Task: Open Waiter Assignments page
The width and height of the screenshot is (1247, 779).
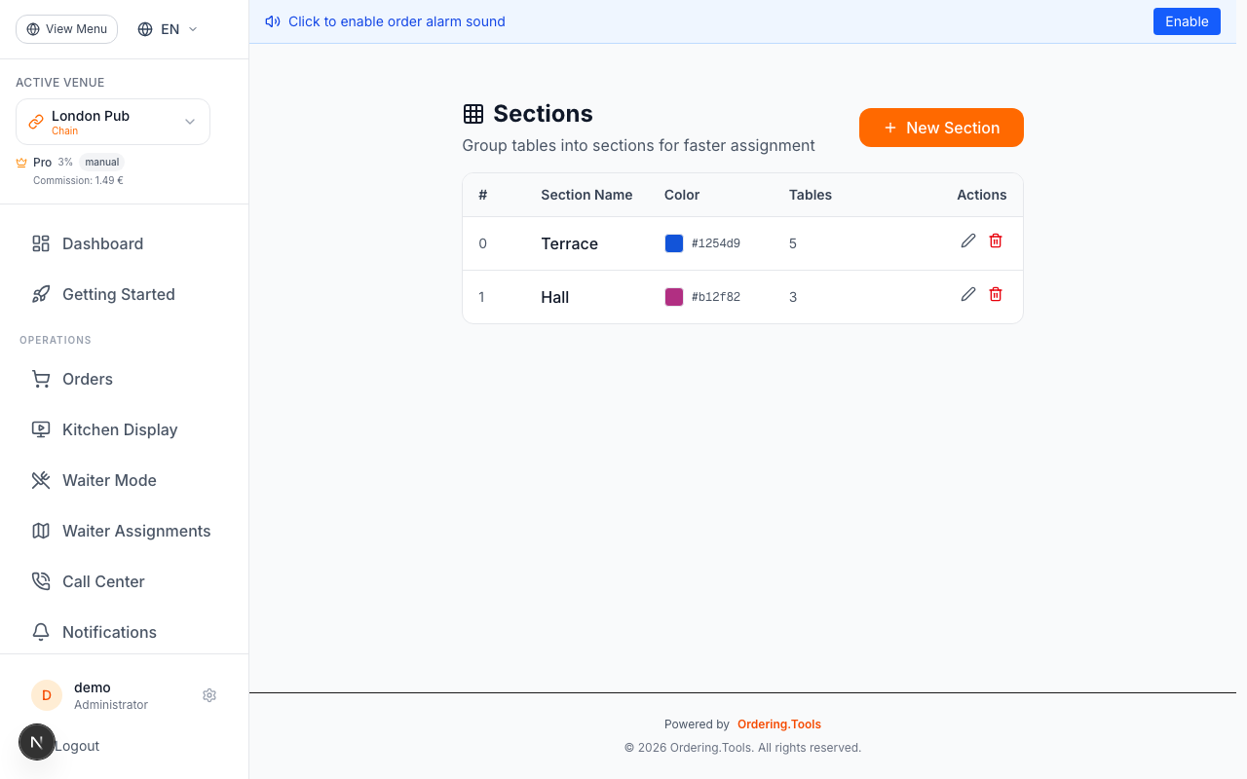Action: pyautogui.click(x=135, y=531)
